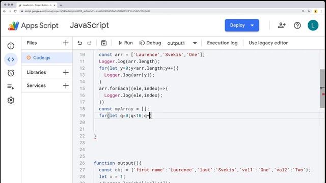Screen dimensions: 326x183
Task: Save the project with the disk icon
Action: pyautogui.click(x=104, y=43)
